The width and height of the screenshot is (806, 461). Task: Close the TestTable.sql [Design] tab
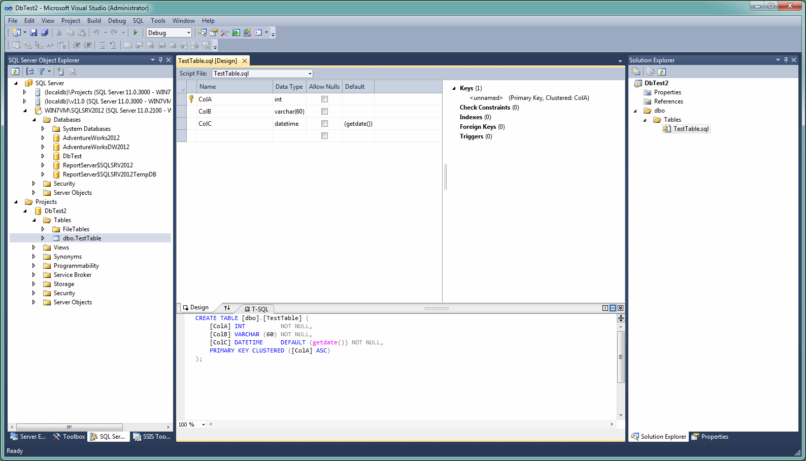245,61
